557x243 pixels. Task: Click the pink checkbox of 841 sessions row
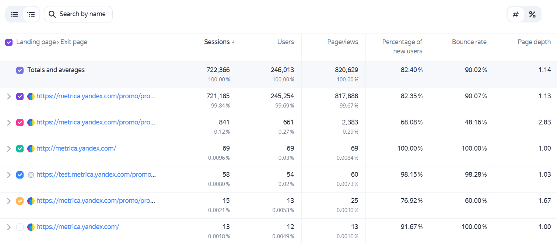[x=20, y=123]
